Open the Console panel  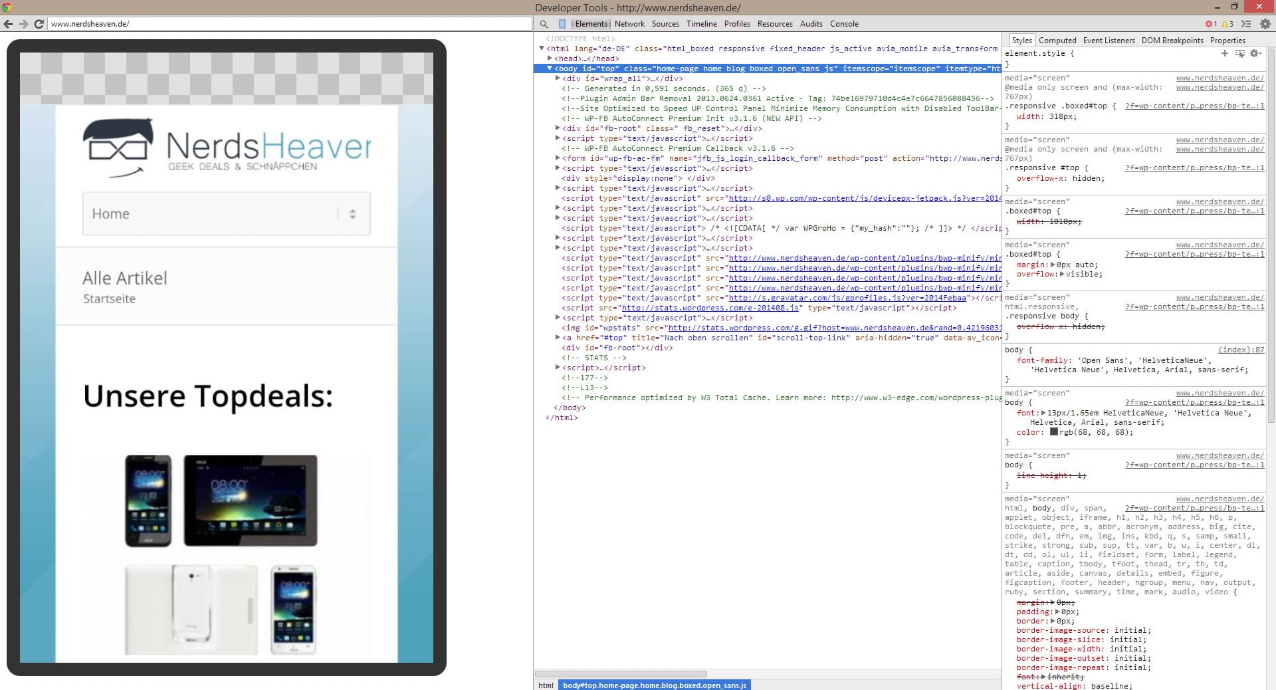[x=844, y=24]
